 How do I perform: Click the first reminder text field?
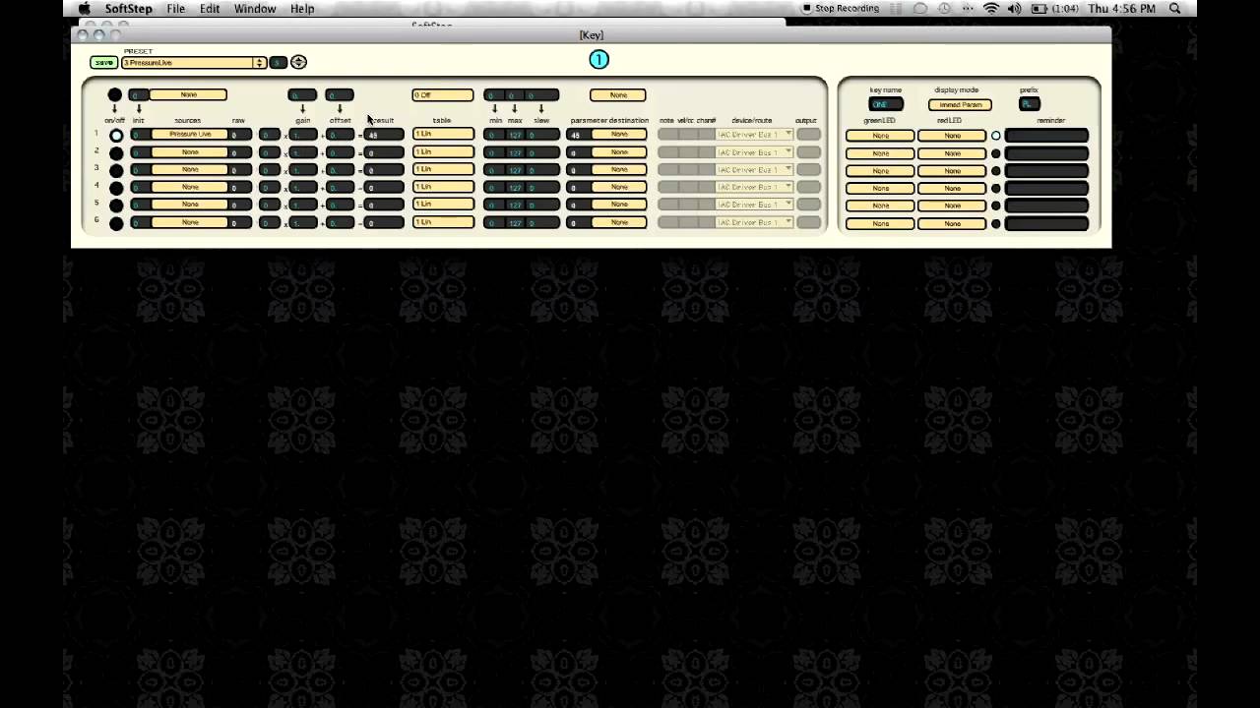click(x=1046, y=136)
